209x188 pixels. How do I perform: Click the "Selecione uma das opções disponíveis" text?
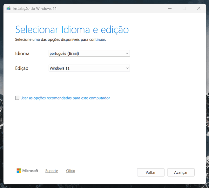pyautogui.click(x=61, y=39)
